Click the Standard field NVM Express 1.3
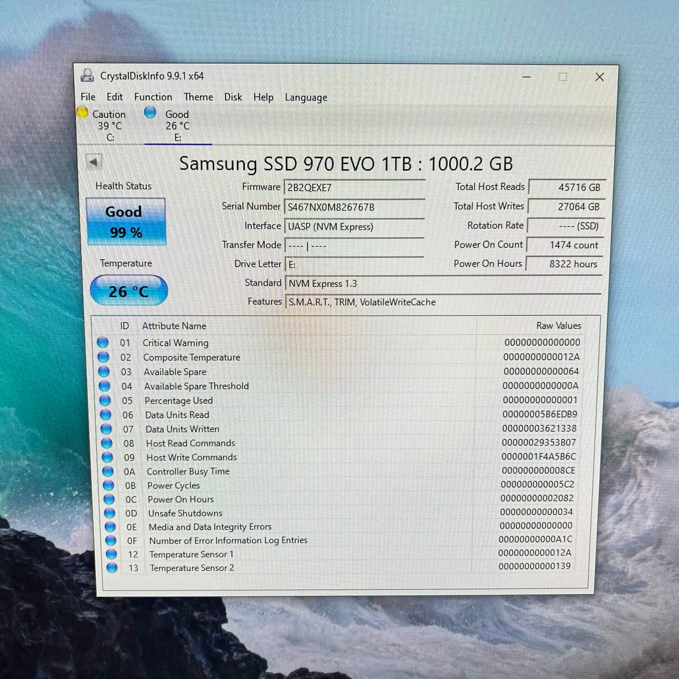This screenshot has width=679, height=679. [x=443, y=283]
